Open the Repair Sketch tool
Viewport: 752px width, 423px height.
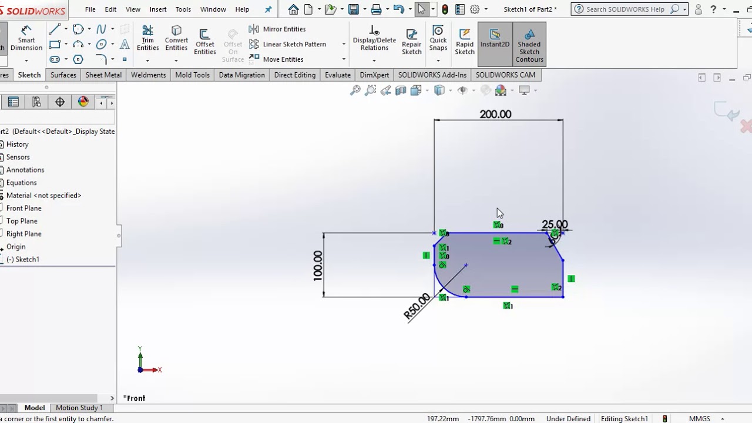tap(412, 42)
